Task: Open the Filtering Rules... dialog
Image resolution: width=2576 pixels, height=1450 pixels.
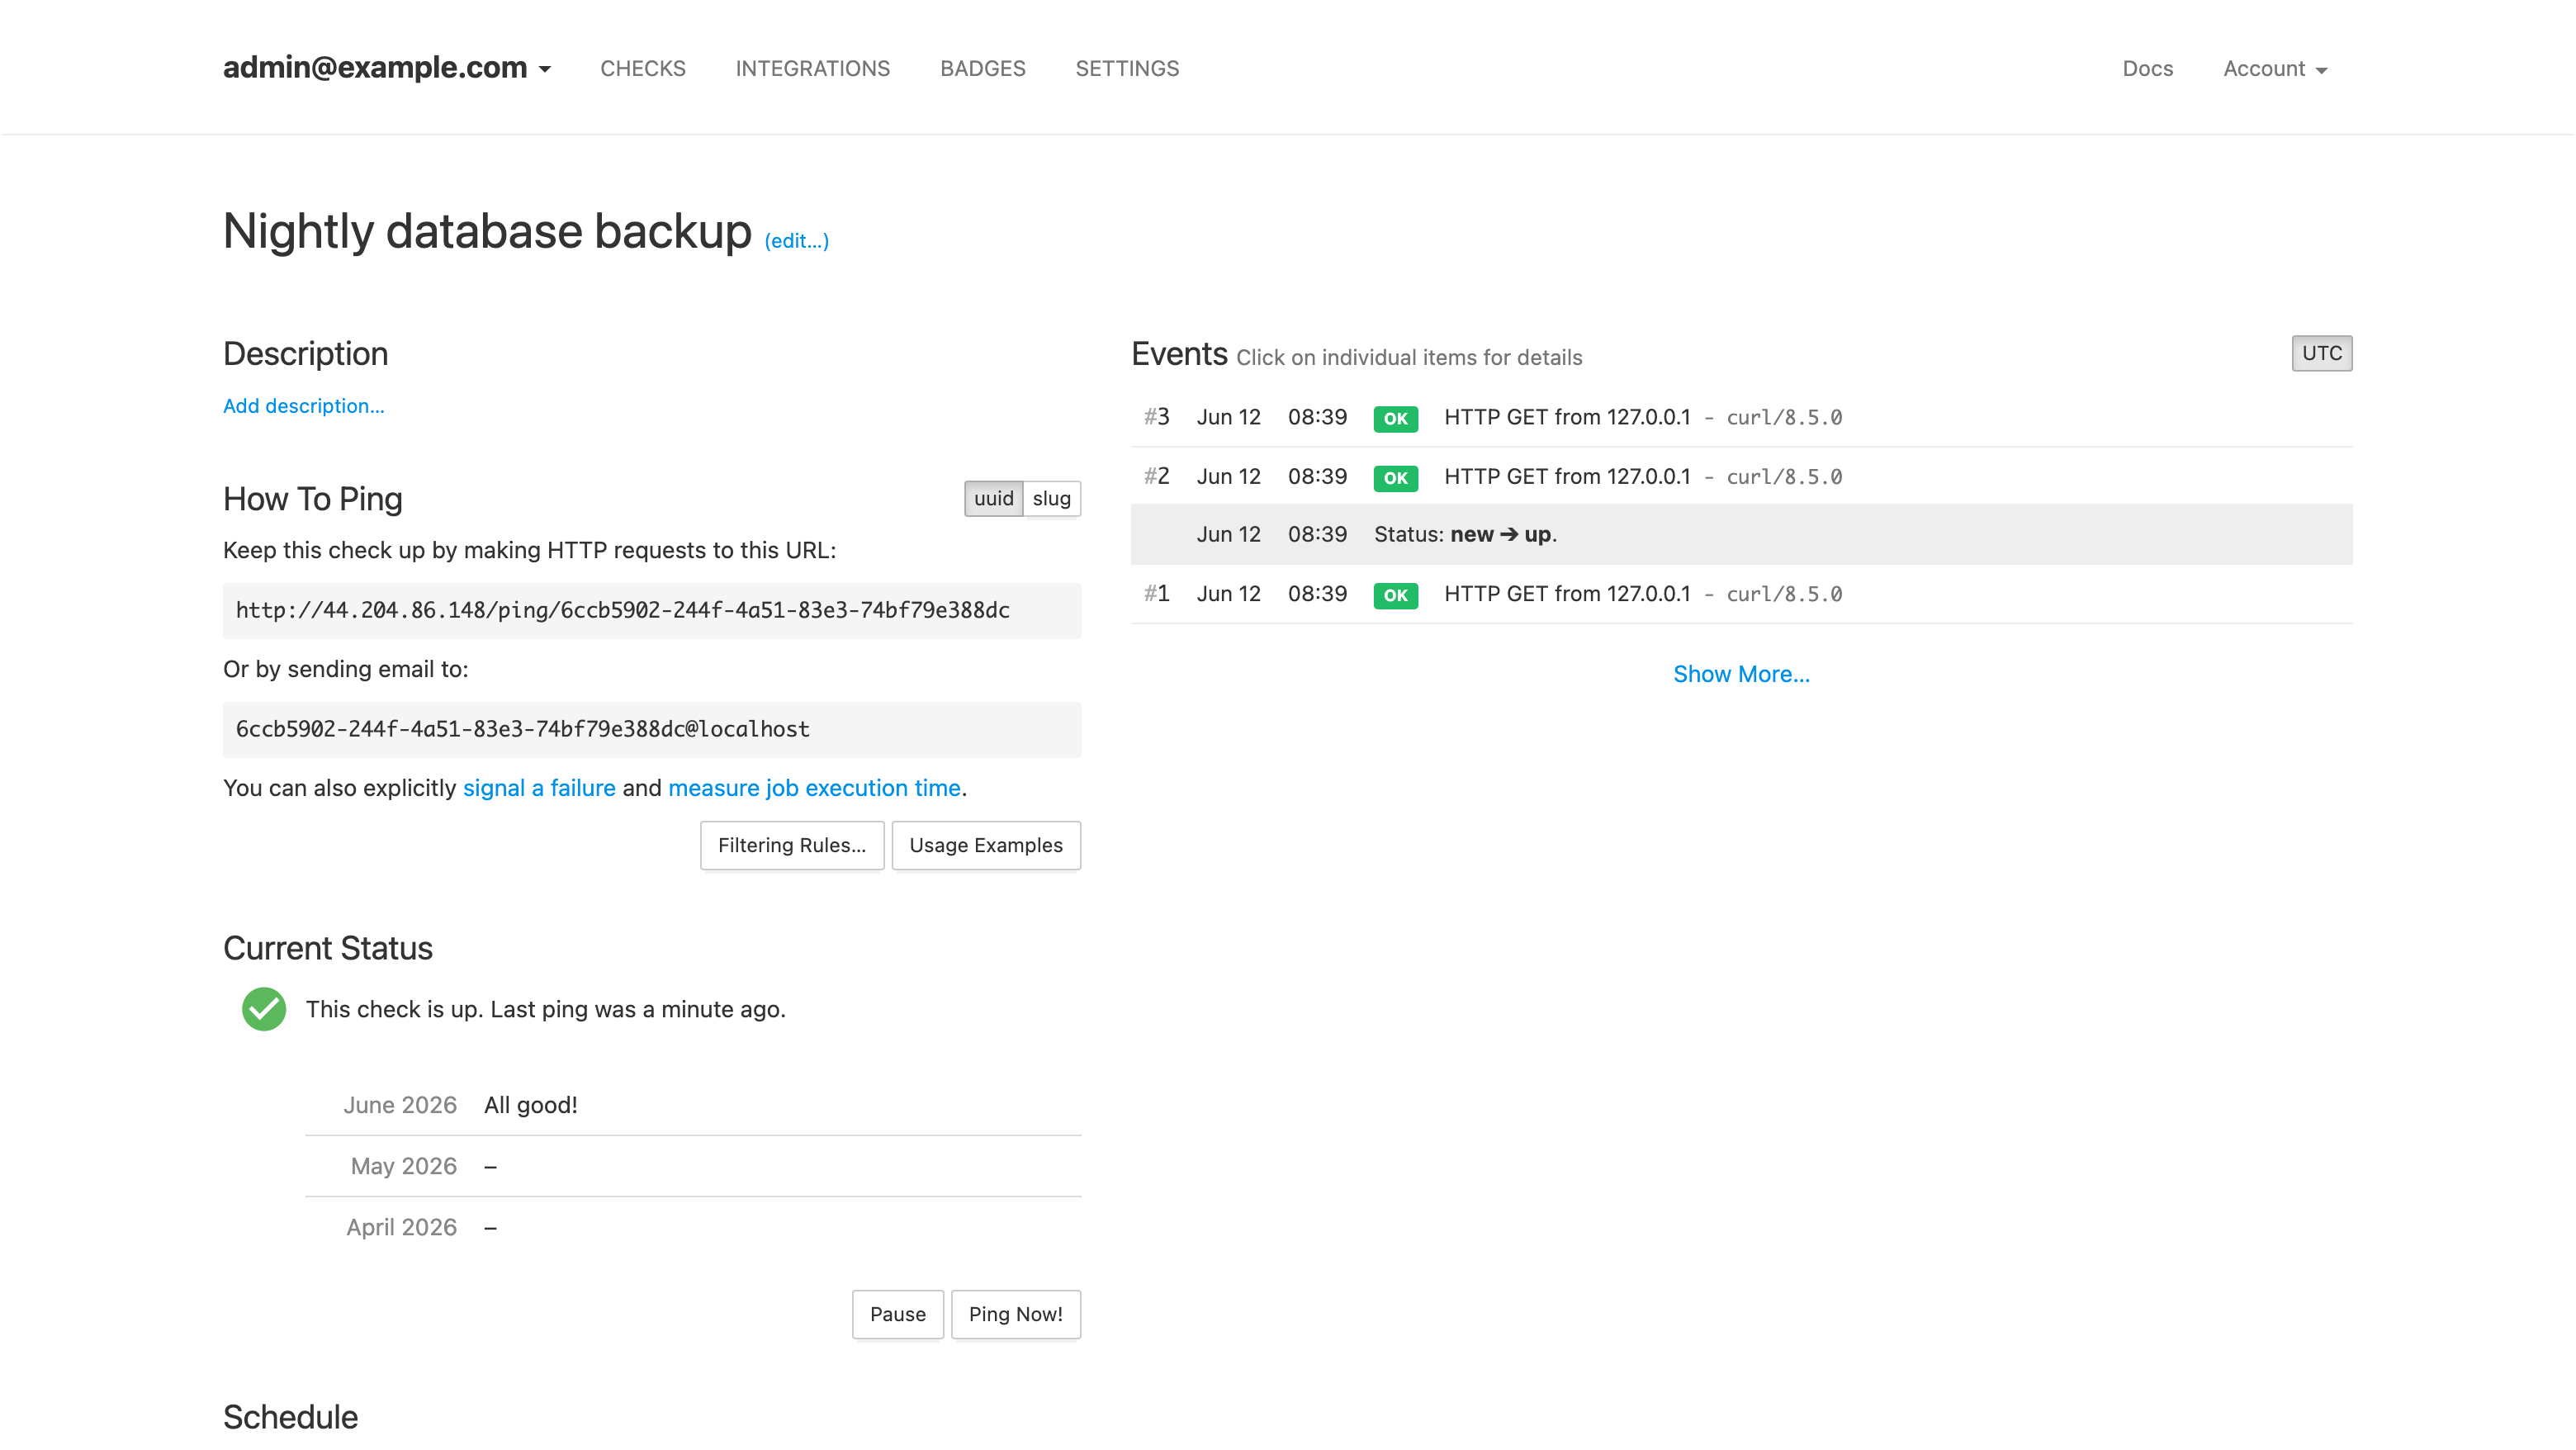Action: (x=792, y=845)
